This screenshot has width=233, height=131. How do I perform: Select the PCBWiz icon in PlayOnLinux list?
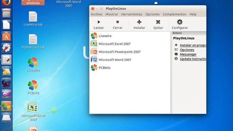[94, 68]
